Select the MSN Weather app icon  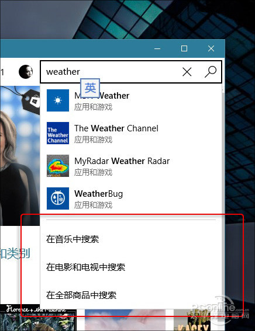(x=58, y=100)
